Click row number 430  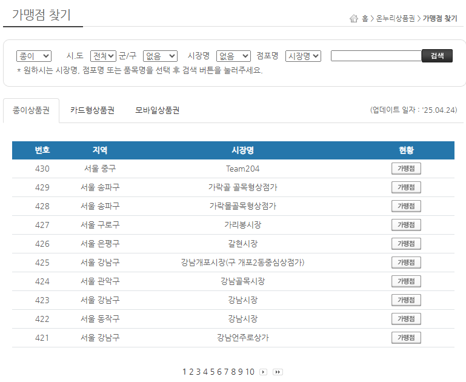42,169
